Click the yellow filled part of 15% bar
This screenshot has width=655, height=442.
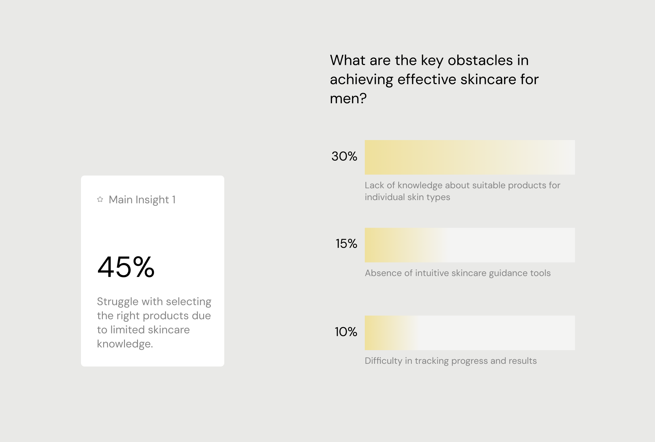point(394,245)
